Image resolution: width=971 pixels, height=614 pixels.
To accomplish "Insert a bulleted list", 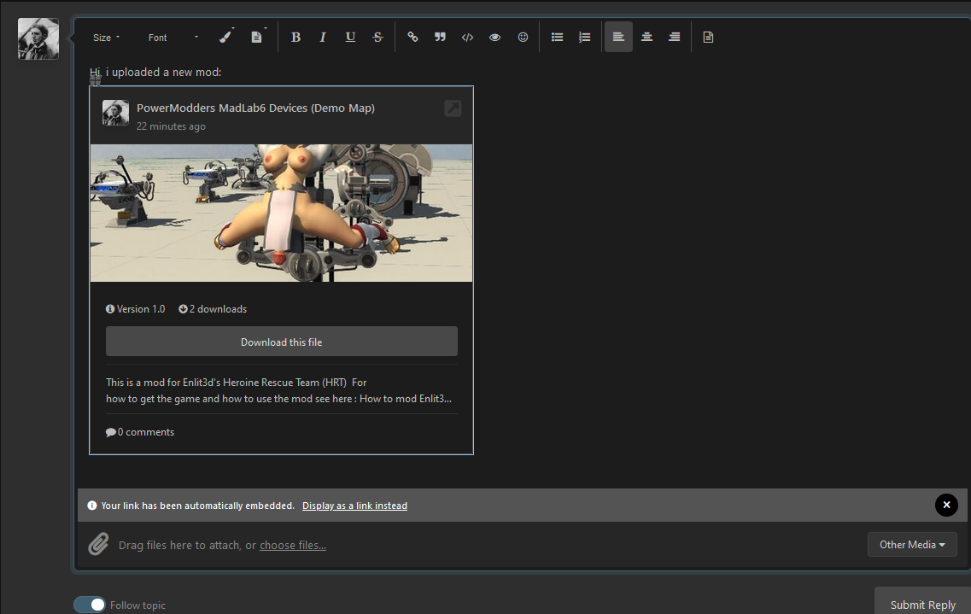I will coord(558,37).
